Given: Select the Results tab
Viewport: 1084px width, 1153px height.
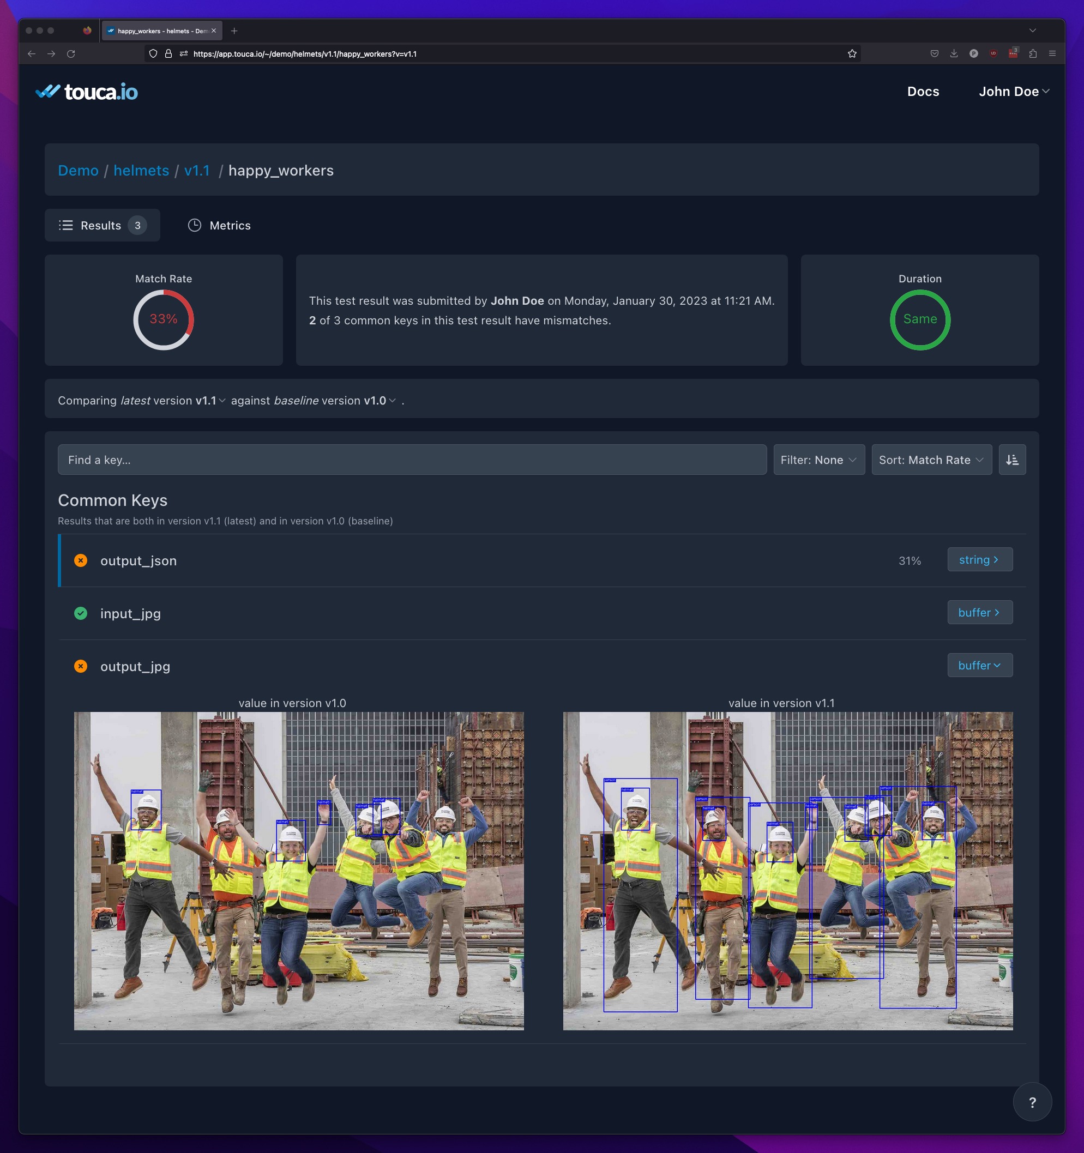Looking at the screenshot, I should 102,226.
